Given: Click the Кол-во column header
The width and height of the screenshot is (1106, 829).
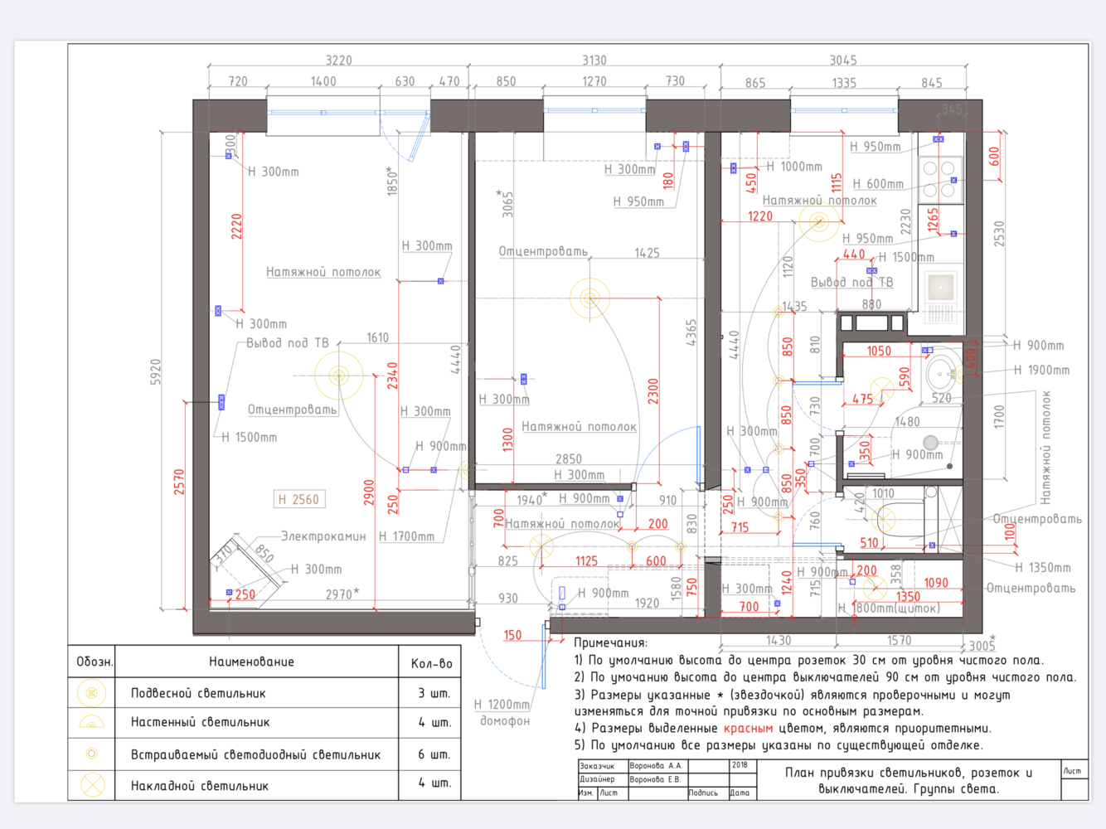Looking at the screenshot, I should point(432,663).
